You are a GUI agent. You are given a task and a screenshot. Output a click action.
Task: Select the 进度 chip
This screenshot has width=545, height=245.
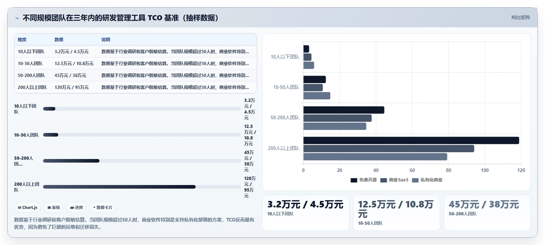click(76, 207)
